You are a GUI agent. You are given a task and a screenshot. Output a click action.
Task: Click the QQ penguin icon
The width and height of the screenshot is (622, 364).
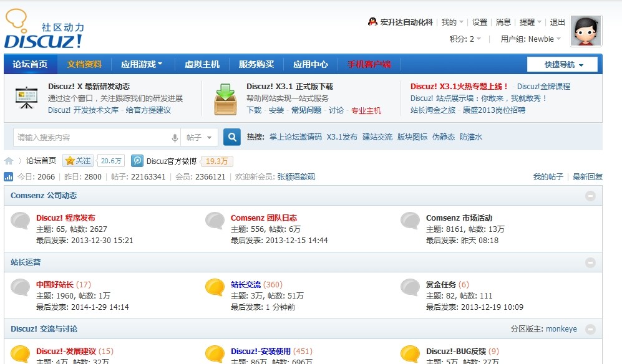tap(372, 22)
